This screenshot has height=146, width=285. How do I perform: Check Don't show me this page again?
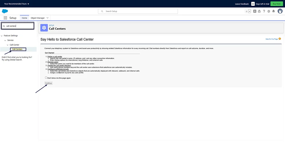click(46, 78)
